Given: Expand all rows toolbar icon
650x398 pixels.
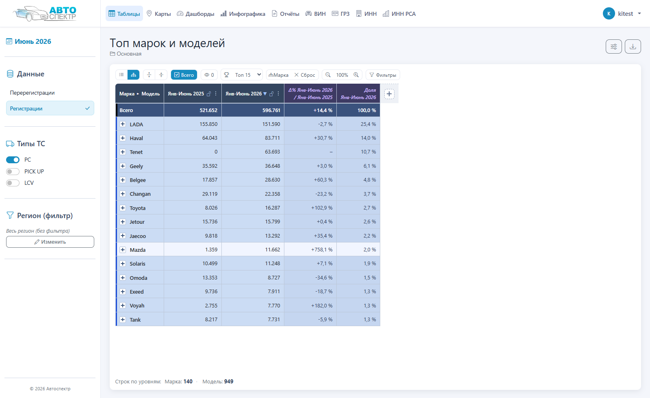Looking at the screenshot, I should (x=149, y=75).
